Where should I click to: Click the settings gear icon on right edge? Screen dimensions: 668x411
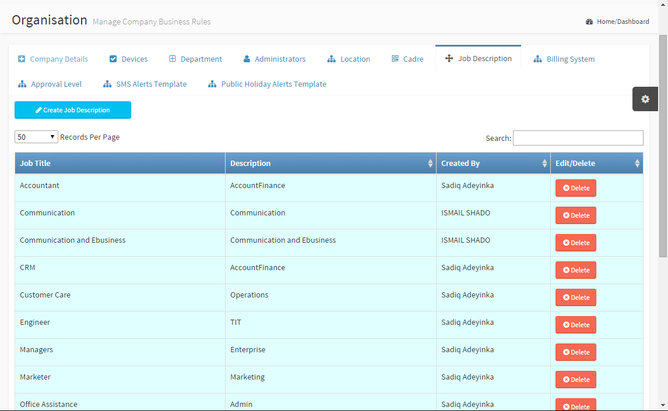coord(645,99)
